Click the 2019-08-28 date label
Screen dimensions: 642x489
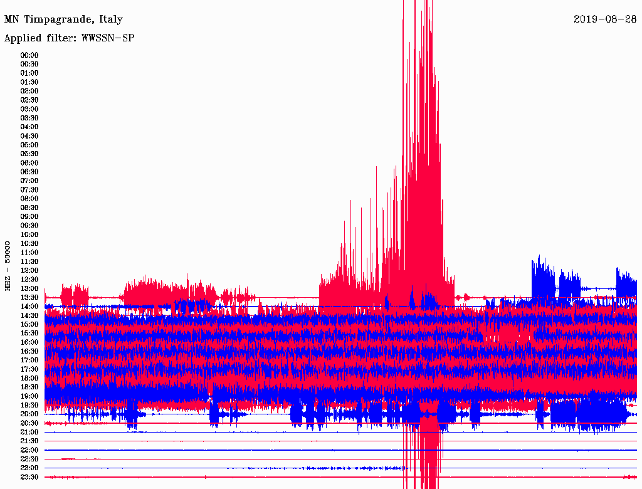coord(605,19)
